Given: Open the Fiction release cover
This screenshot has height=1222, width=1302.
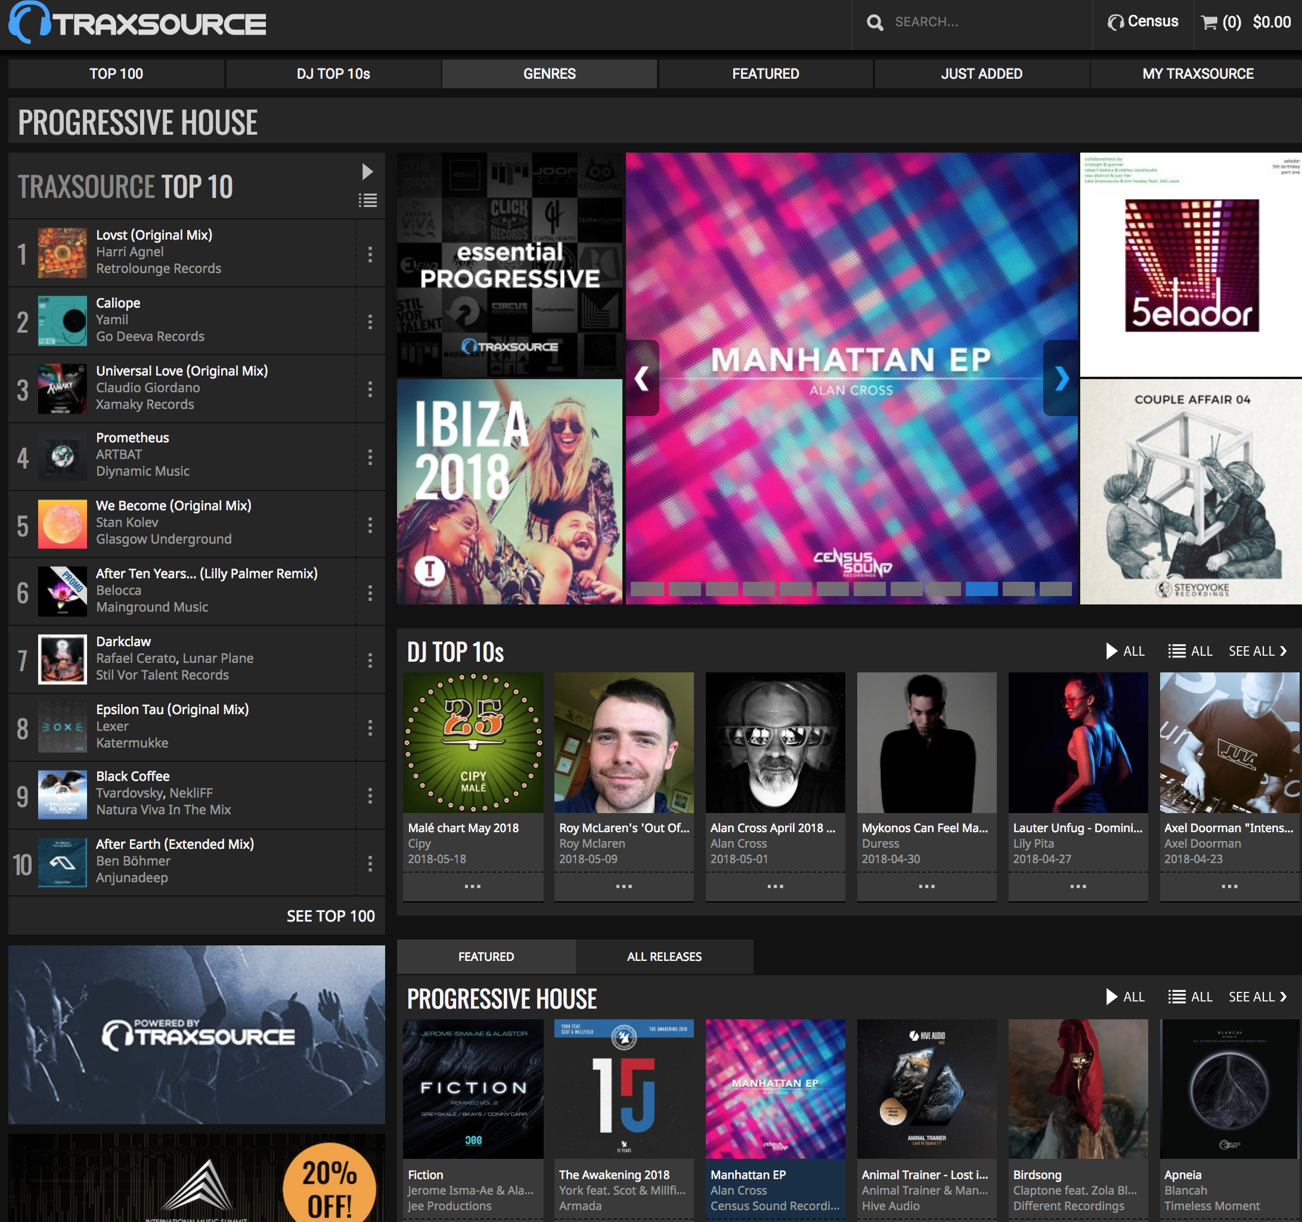Looking at the screenshot, I should [473, 1089].
